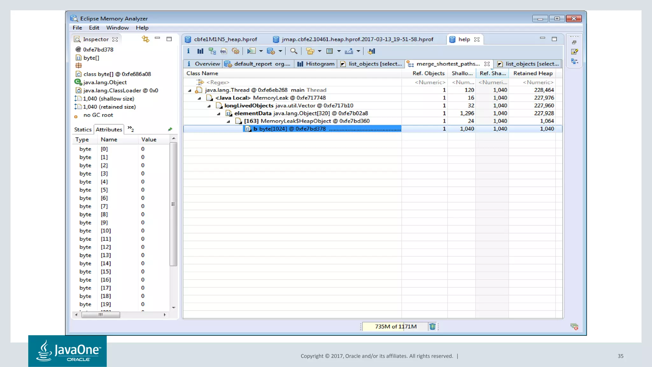Select the b byte[1024] @ 0xfe7bd378 row
Image resolution: width=652 pixels, height=367 pixels.
[x=373, y=129]
